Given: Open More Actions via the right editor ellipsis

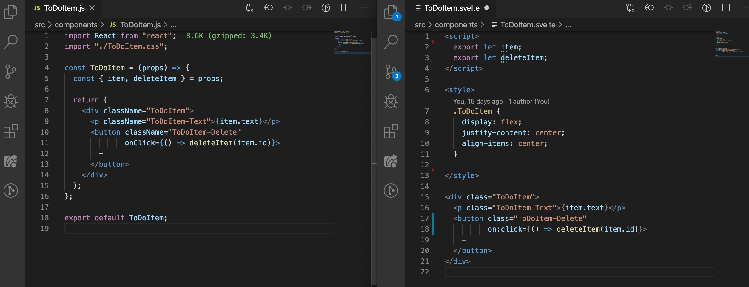Looking at the screenshot, I should point(744,8).
